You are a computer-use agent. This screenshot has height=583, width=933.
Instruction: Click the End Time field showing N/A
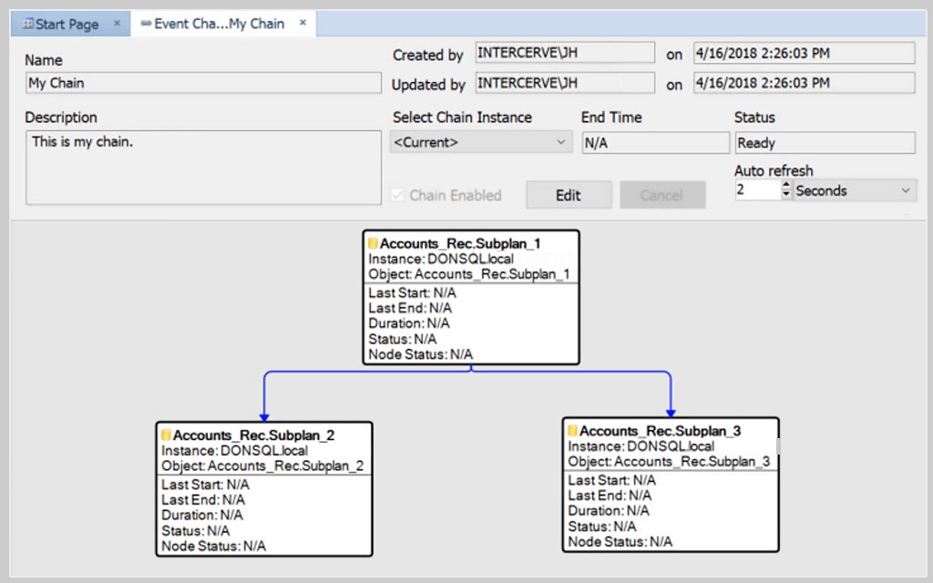pos(655,143)
